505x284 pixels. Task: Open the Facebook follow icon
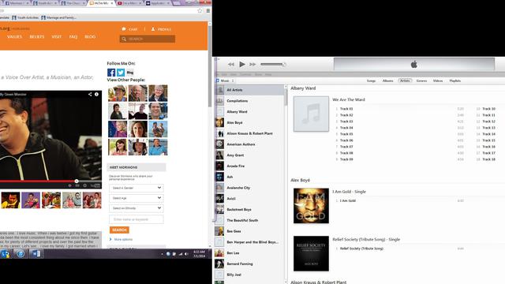(111, 73)
